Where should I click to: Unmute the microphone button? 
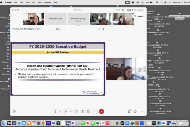(56, 111)
